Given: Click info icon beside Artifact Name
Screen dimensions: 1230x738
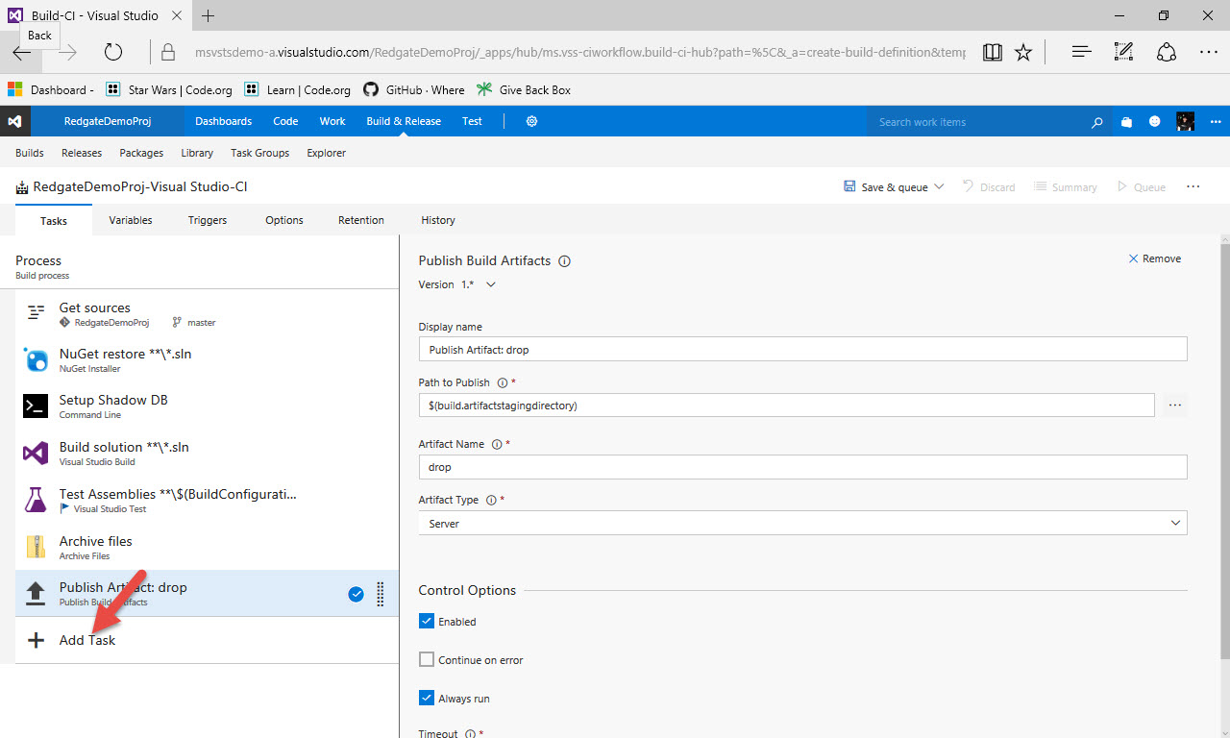Looking at the screenshot, I should 497,445.
